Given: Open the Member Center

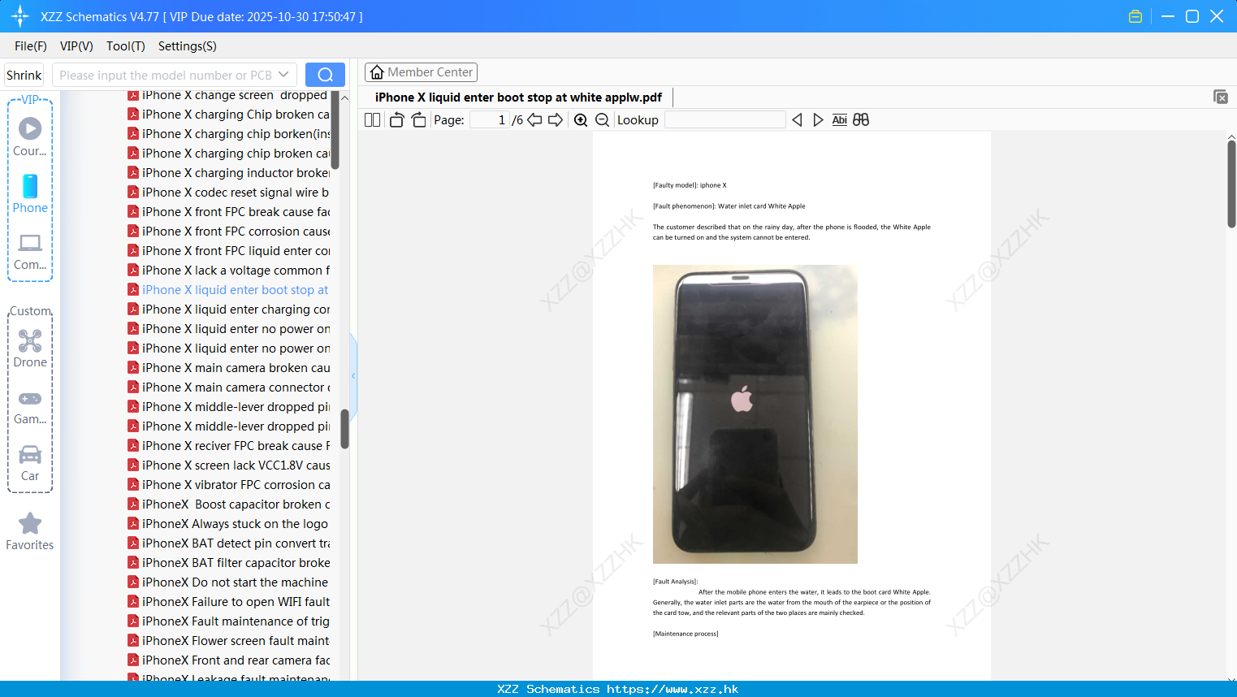Looking at the screenshot, I should coord(422,72).
